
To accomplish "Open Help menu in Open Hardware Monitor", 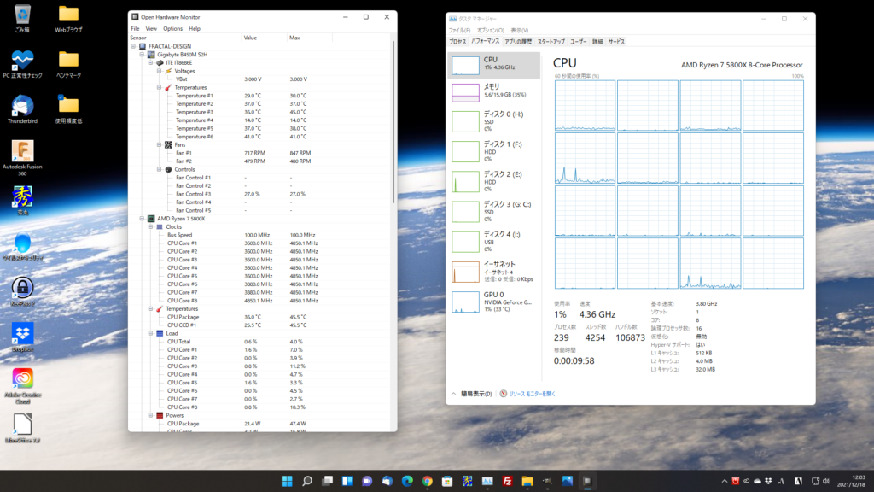I will click(195, 28).
